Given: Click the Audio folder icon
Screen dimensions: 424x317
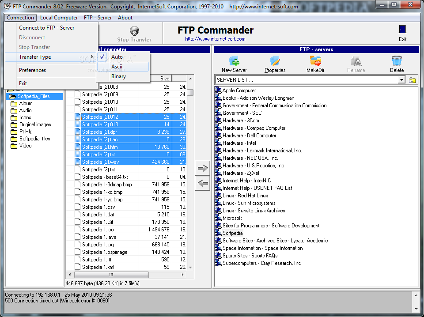Looking at the screenshot, I should [14, 110].
